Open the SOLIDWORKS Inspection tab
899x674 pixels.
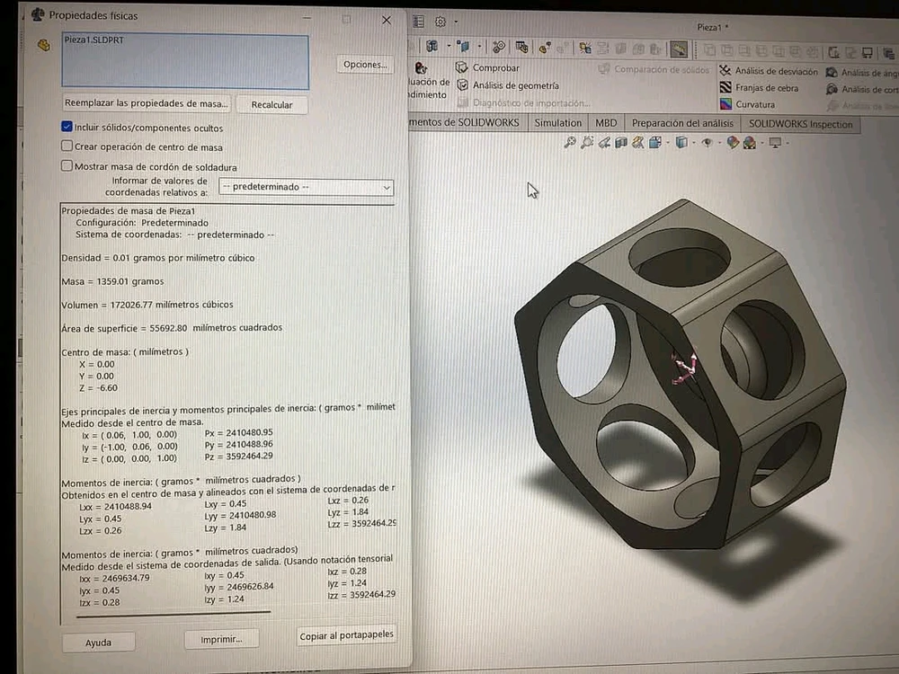point(800,124)
